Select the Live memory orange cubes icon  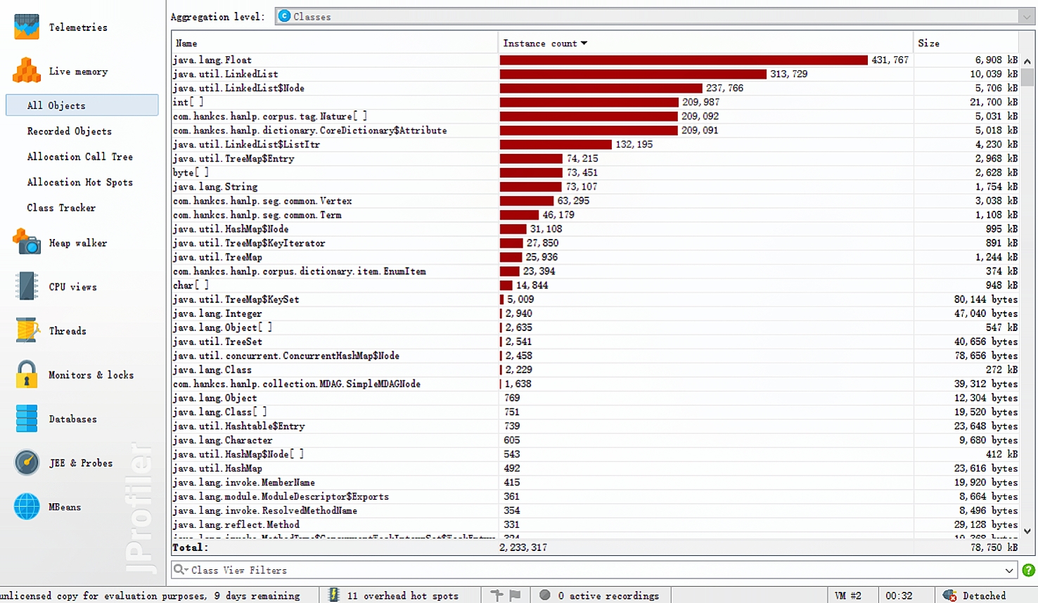[x=27, y=70]
